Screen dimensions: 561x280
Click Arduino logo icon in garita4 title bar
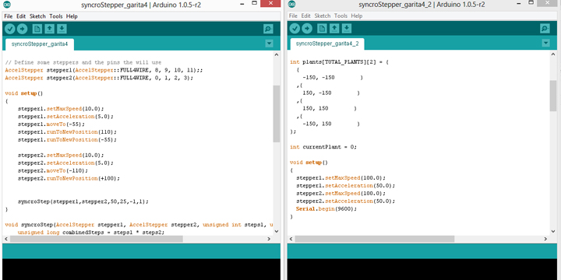(7, 5)
